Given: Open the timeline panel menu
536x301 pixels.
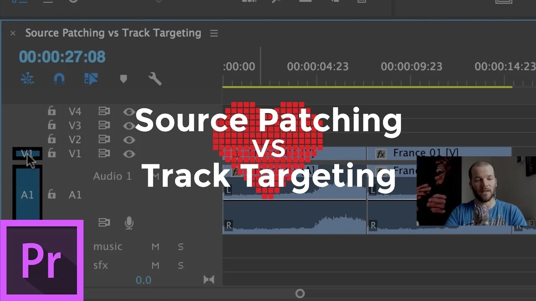Looking at the screenshot, I should [214, 33].
